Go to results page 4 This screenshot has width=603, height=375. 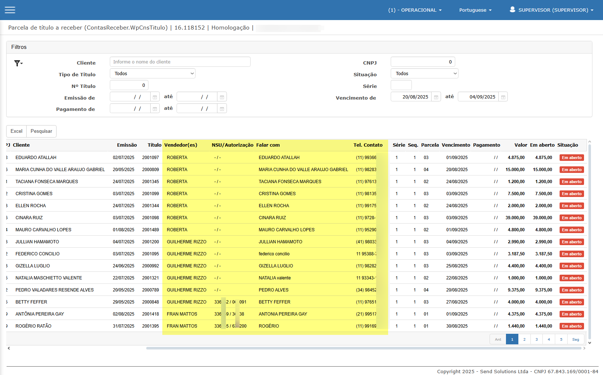coord(549,339)
